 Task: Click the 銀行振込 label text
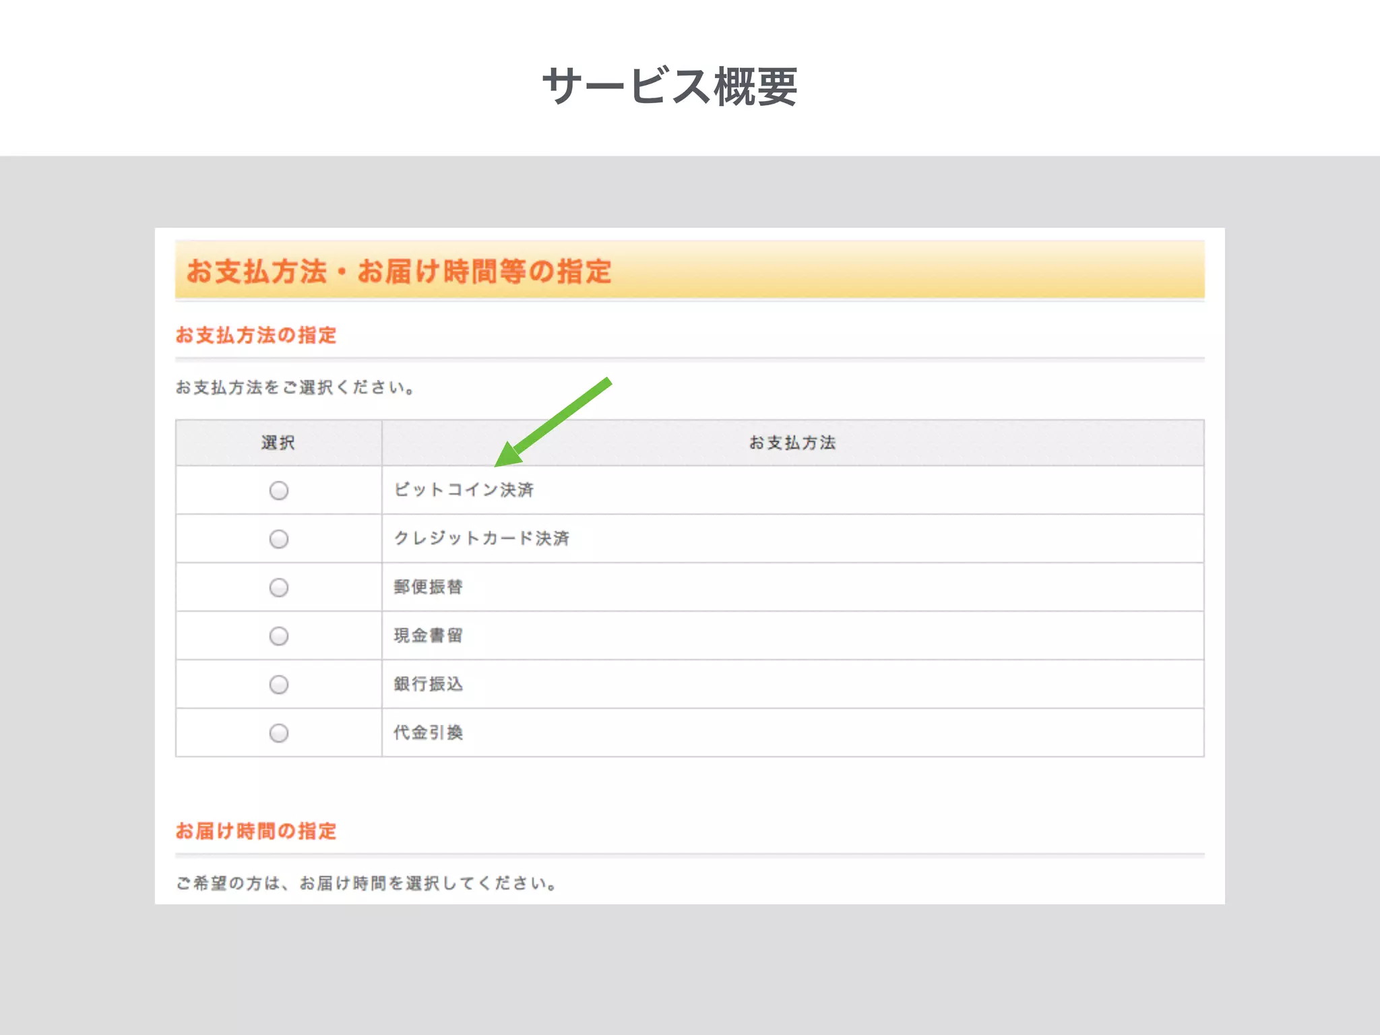(x=429, y=684)
